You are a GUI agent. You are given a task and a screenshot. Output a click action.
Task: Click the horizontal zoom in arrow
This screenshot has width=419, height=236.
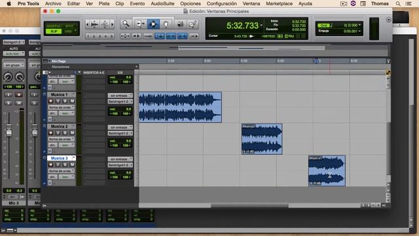[x=113, y=24]
